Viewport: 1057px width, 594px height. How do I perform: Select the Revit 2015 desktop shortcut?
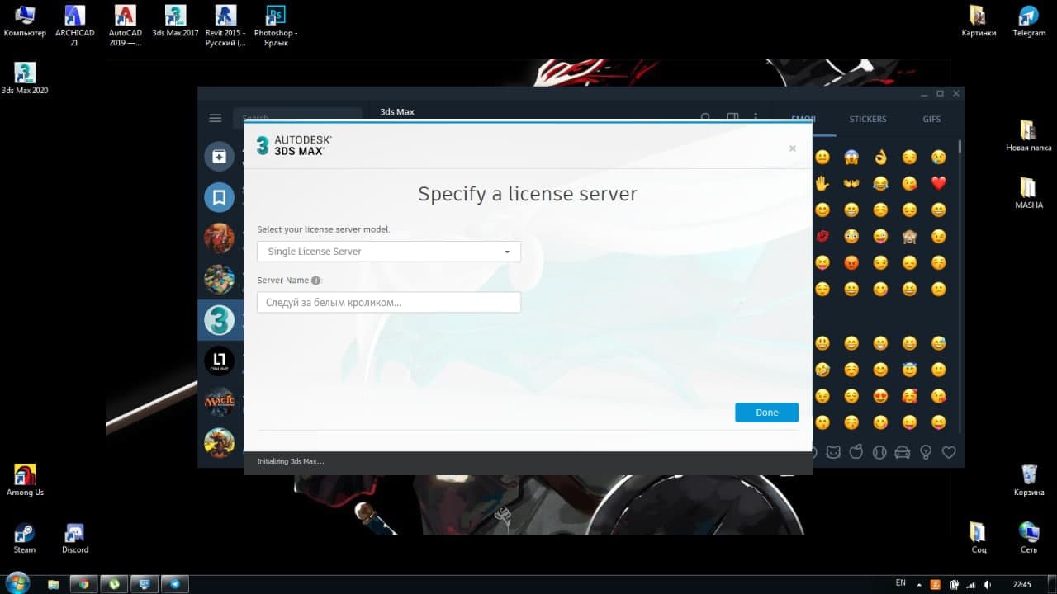[225, 25]
